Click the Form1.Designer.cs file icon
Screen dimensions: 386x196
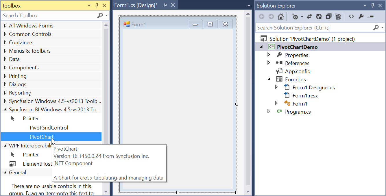pyautogui.click(x=287, y=87)
